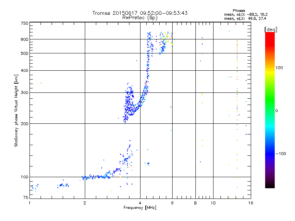This screenshot has width=295, height=221.
Task: Click the 'mean, sd,X: 98.5, 27.4' text
Action: (245, 18)
